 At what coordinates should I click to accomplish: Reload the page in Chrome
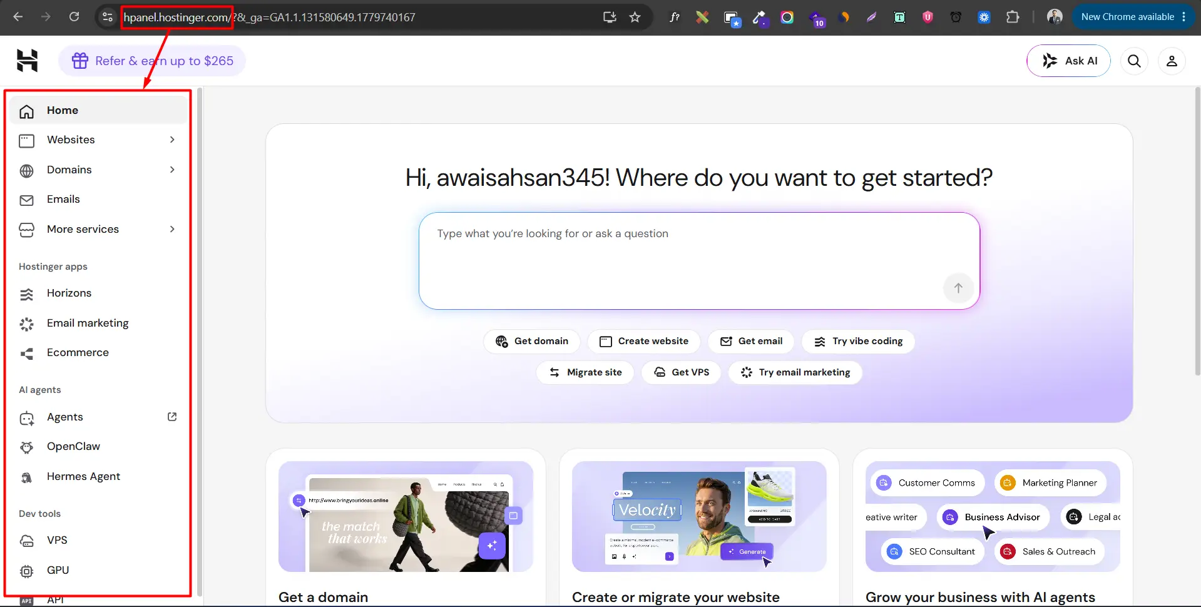coord(74,17)
